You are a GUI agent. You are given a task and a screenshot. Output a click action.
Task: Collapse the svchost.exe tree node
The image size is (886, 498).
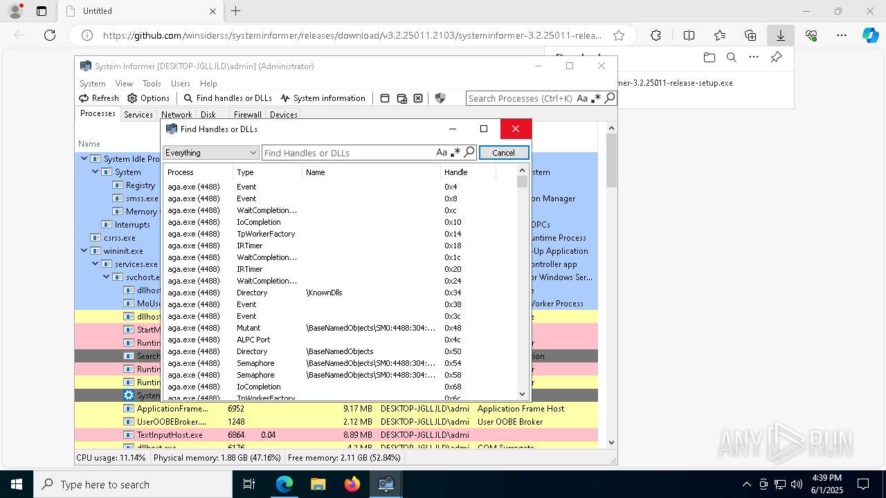107,277
